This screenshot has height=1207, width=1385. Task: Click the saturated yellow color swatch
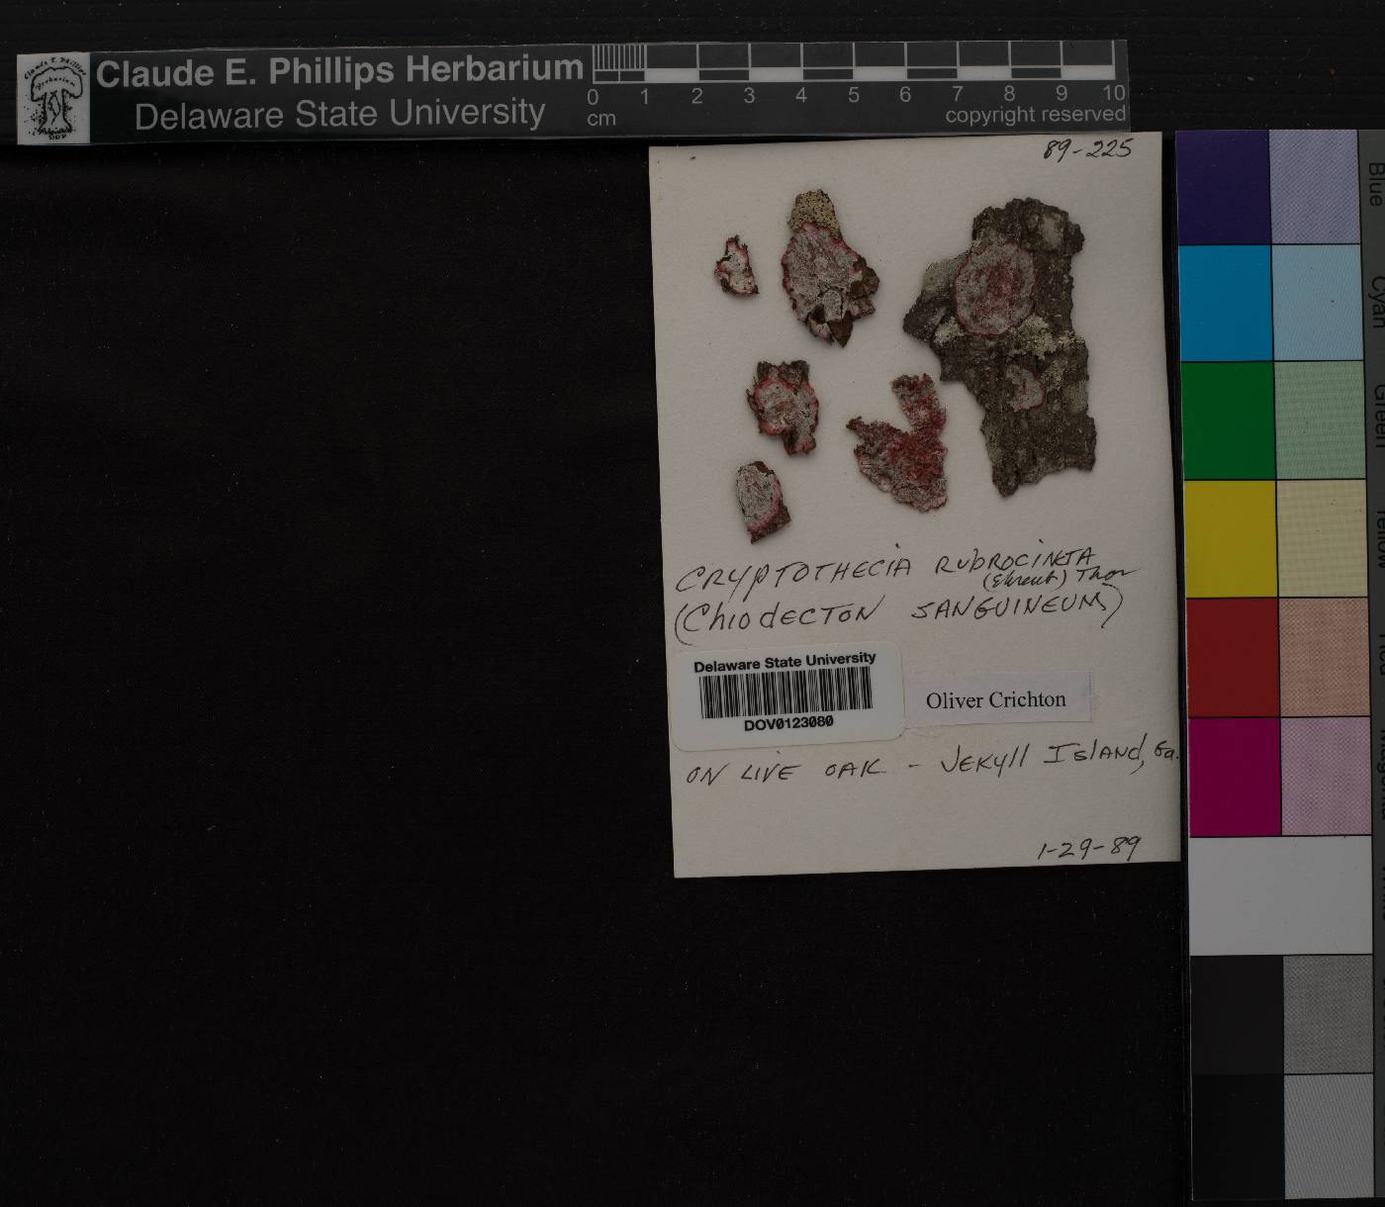pos(1230,539)
